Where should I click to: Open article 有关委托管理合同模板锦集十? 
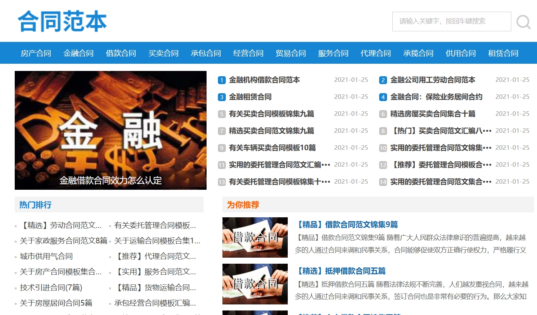click(x=279, y=182)
